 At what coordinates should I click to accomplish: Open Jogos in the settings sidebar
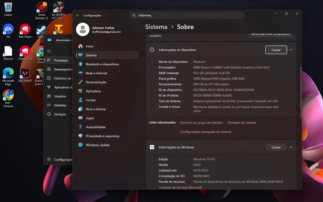(x=107, y=118)
